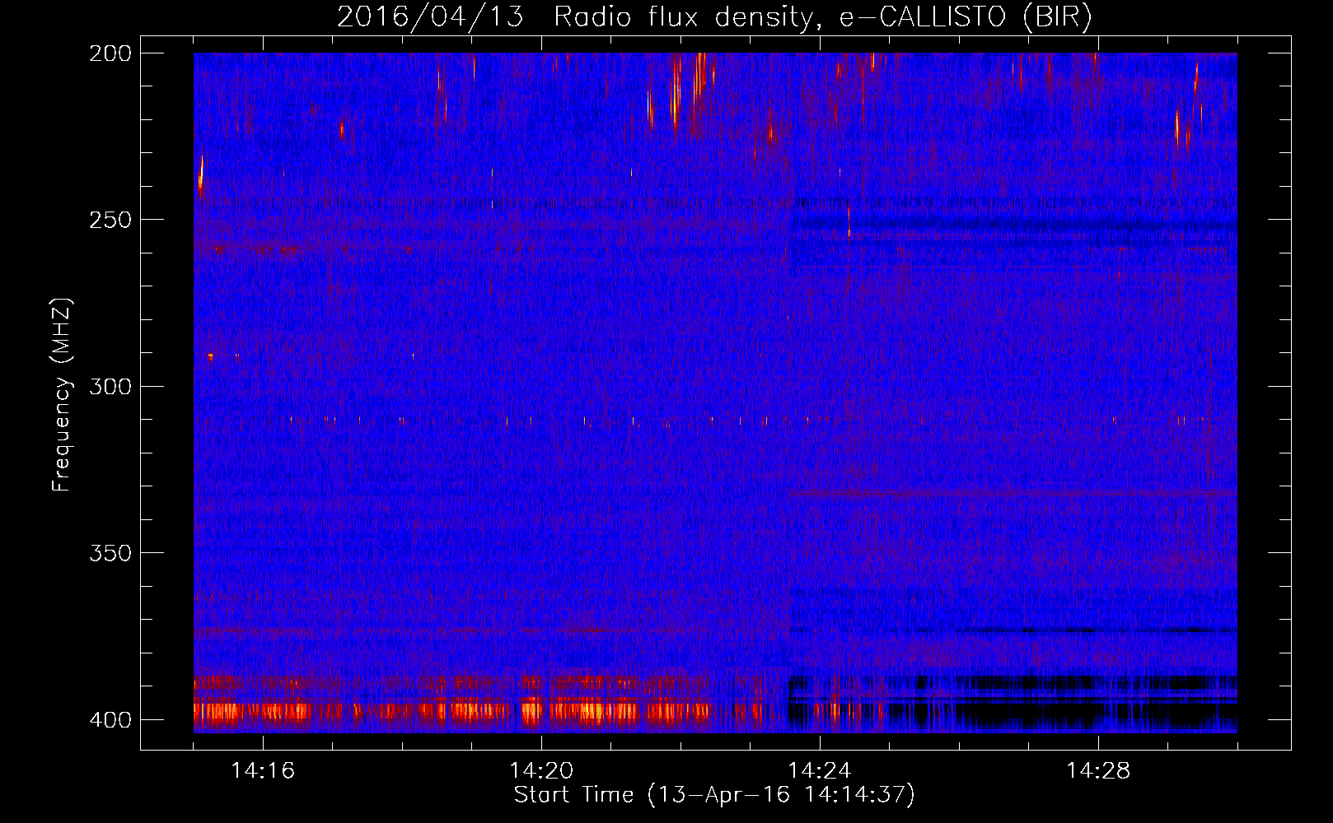This screenshot has height=823, width=1333.
Task: Click the 14:24 time tick label
Action: click(x=820, y=770)
